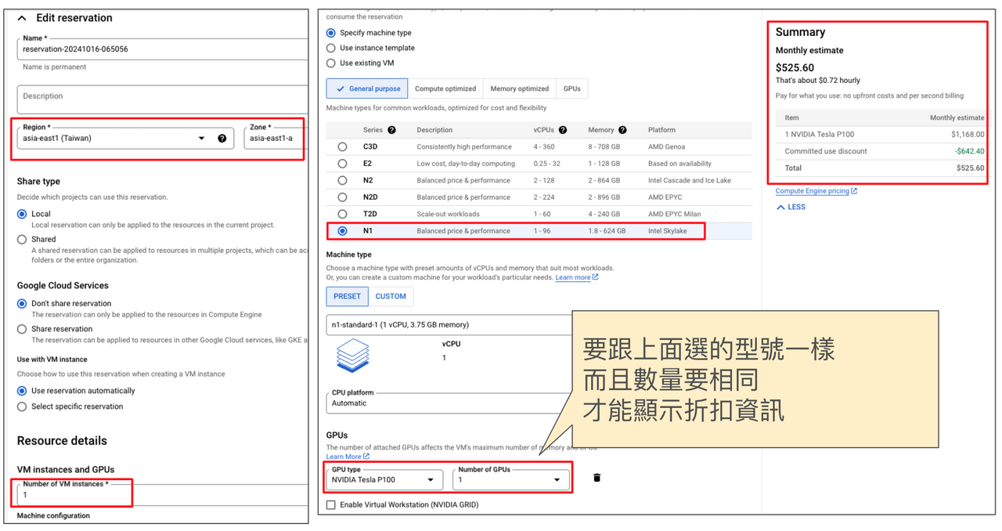Click the reservation Name input field
This screenshot has height=531, width=1002.
(x=117, y=49)
